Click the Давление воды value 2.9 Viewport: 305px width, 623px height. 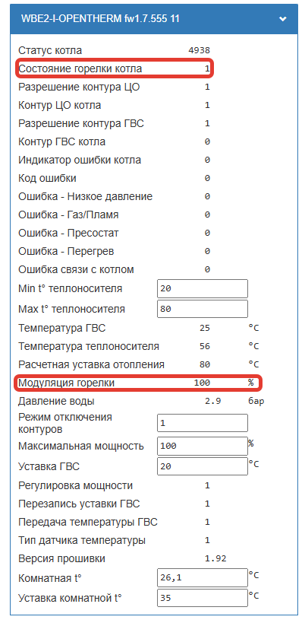coord(212,402)
